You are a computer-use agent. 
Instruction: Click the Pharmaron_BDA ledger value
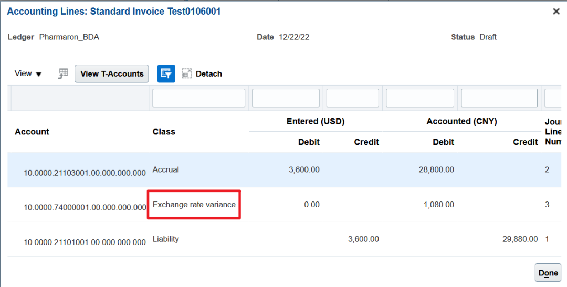pos(69,37)
